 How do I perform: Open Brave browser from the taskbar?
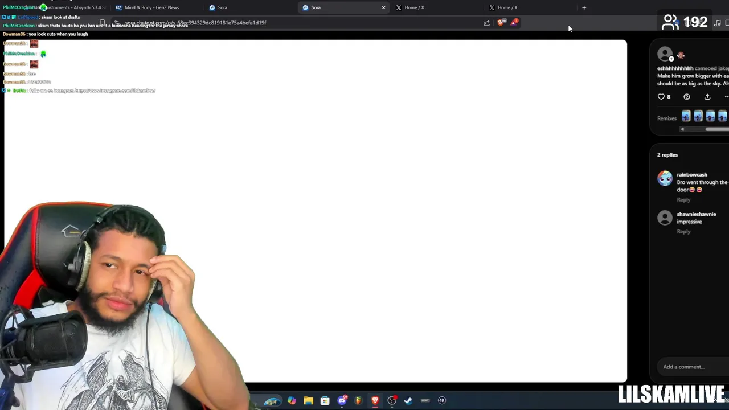(x=375, y=400)
